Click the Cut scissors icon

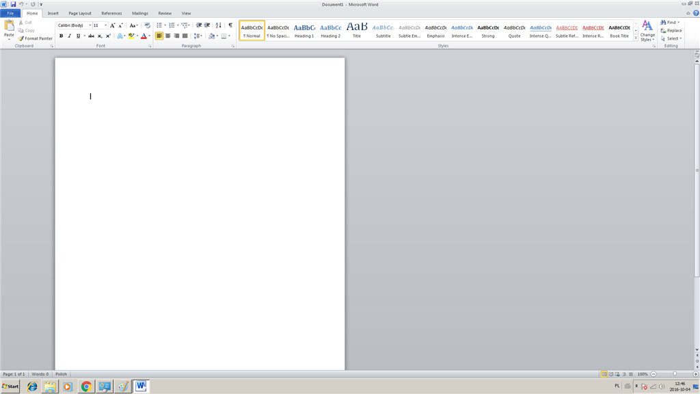pyautogui.click(x=21, y=23)
